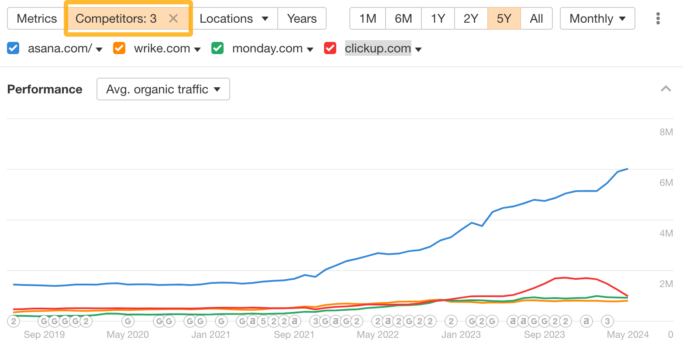Open the Locations filter
This screenshot has height=350, width=683.
click(x=235, y=18)
